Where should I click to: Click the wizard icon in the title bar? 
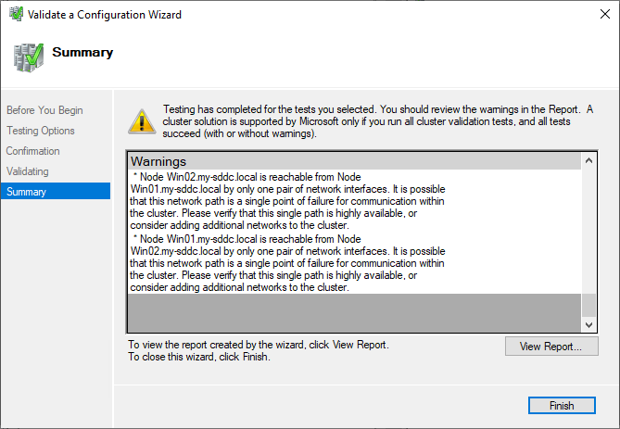12,15
